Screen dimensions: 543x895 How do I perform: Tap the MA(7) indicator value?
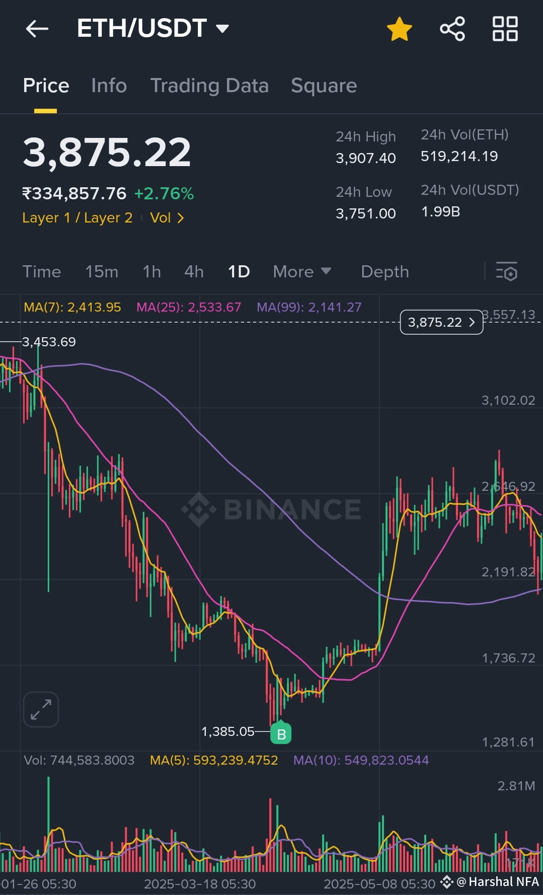click(x=72, y=307)
